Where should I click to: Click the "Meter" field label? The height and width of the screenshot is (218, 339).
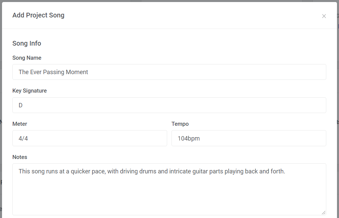[x=20, y=124]
